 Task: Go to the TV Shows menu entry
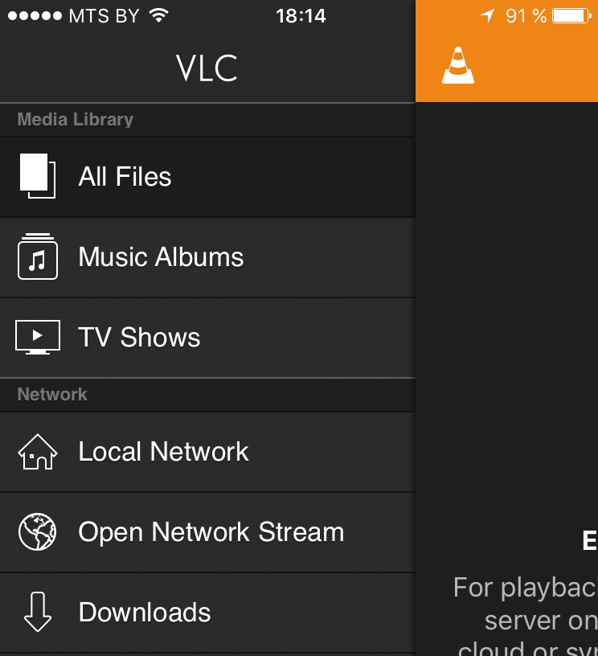[x=139, y=338]
